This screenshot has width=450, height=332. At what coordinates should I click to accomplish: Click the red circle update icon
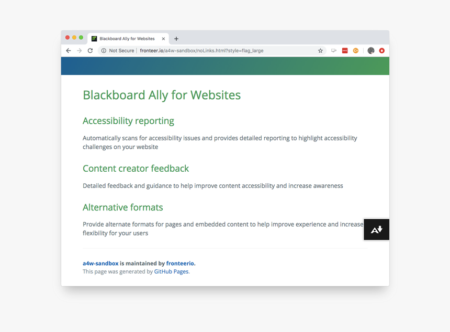[381, 51]
